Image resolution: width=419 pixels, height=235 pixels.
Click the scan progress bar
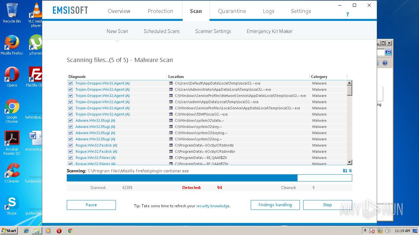(209, 178)
